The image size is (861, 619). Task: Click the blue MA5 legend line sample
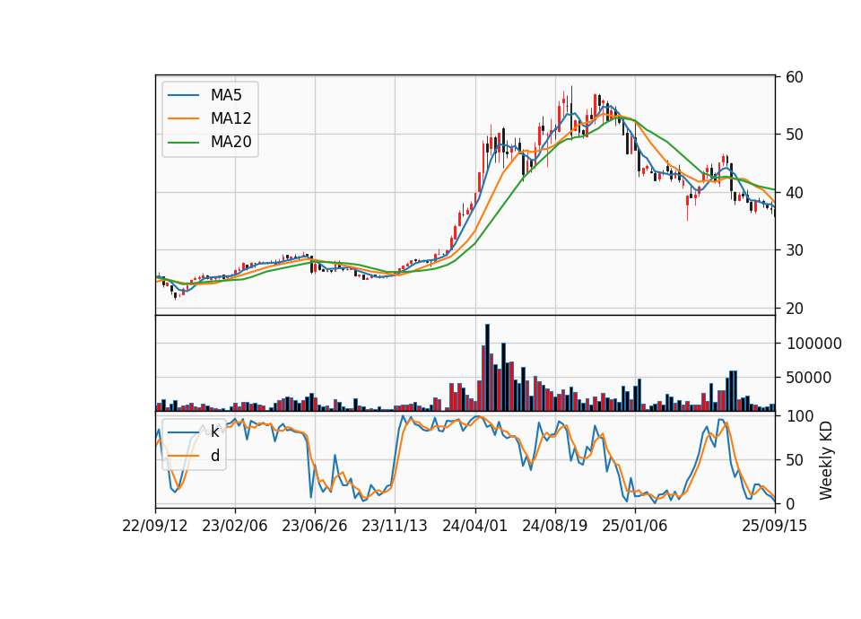[183, 95]
